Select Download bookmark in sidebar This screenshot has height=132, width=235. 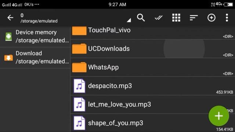[35, 58]
